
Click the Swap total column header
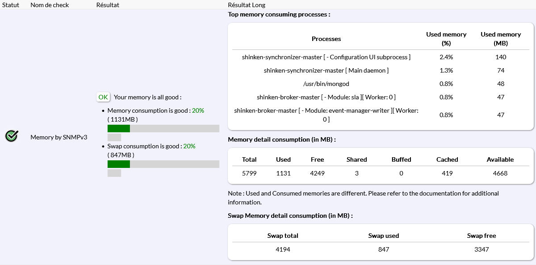click(283, 236)
